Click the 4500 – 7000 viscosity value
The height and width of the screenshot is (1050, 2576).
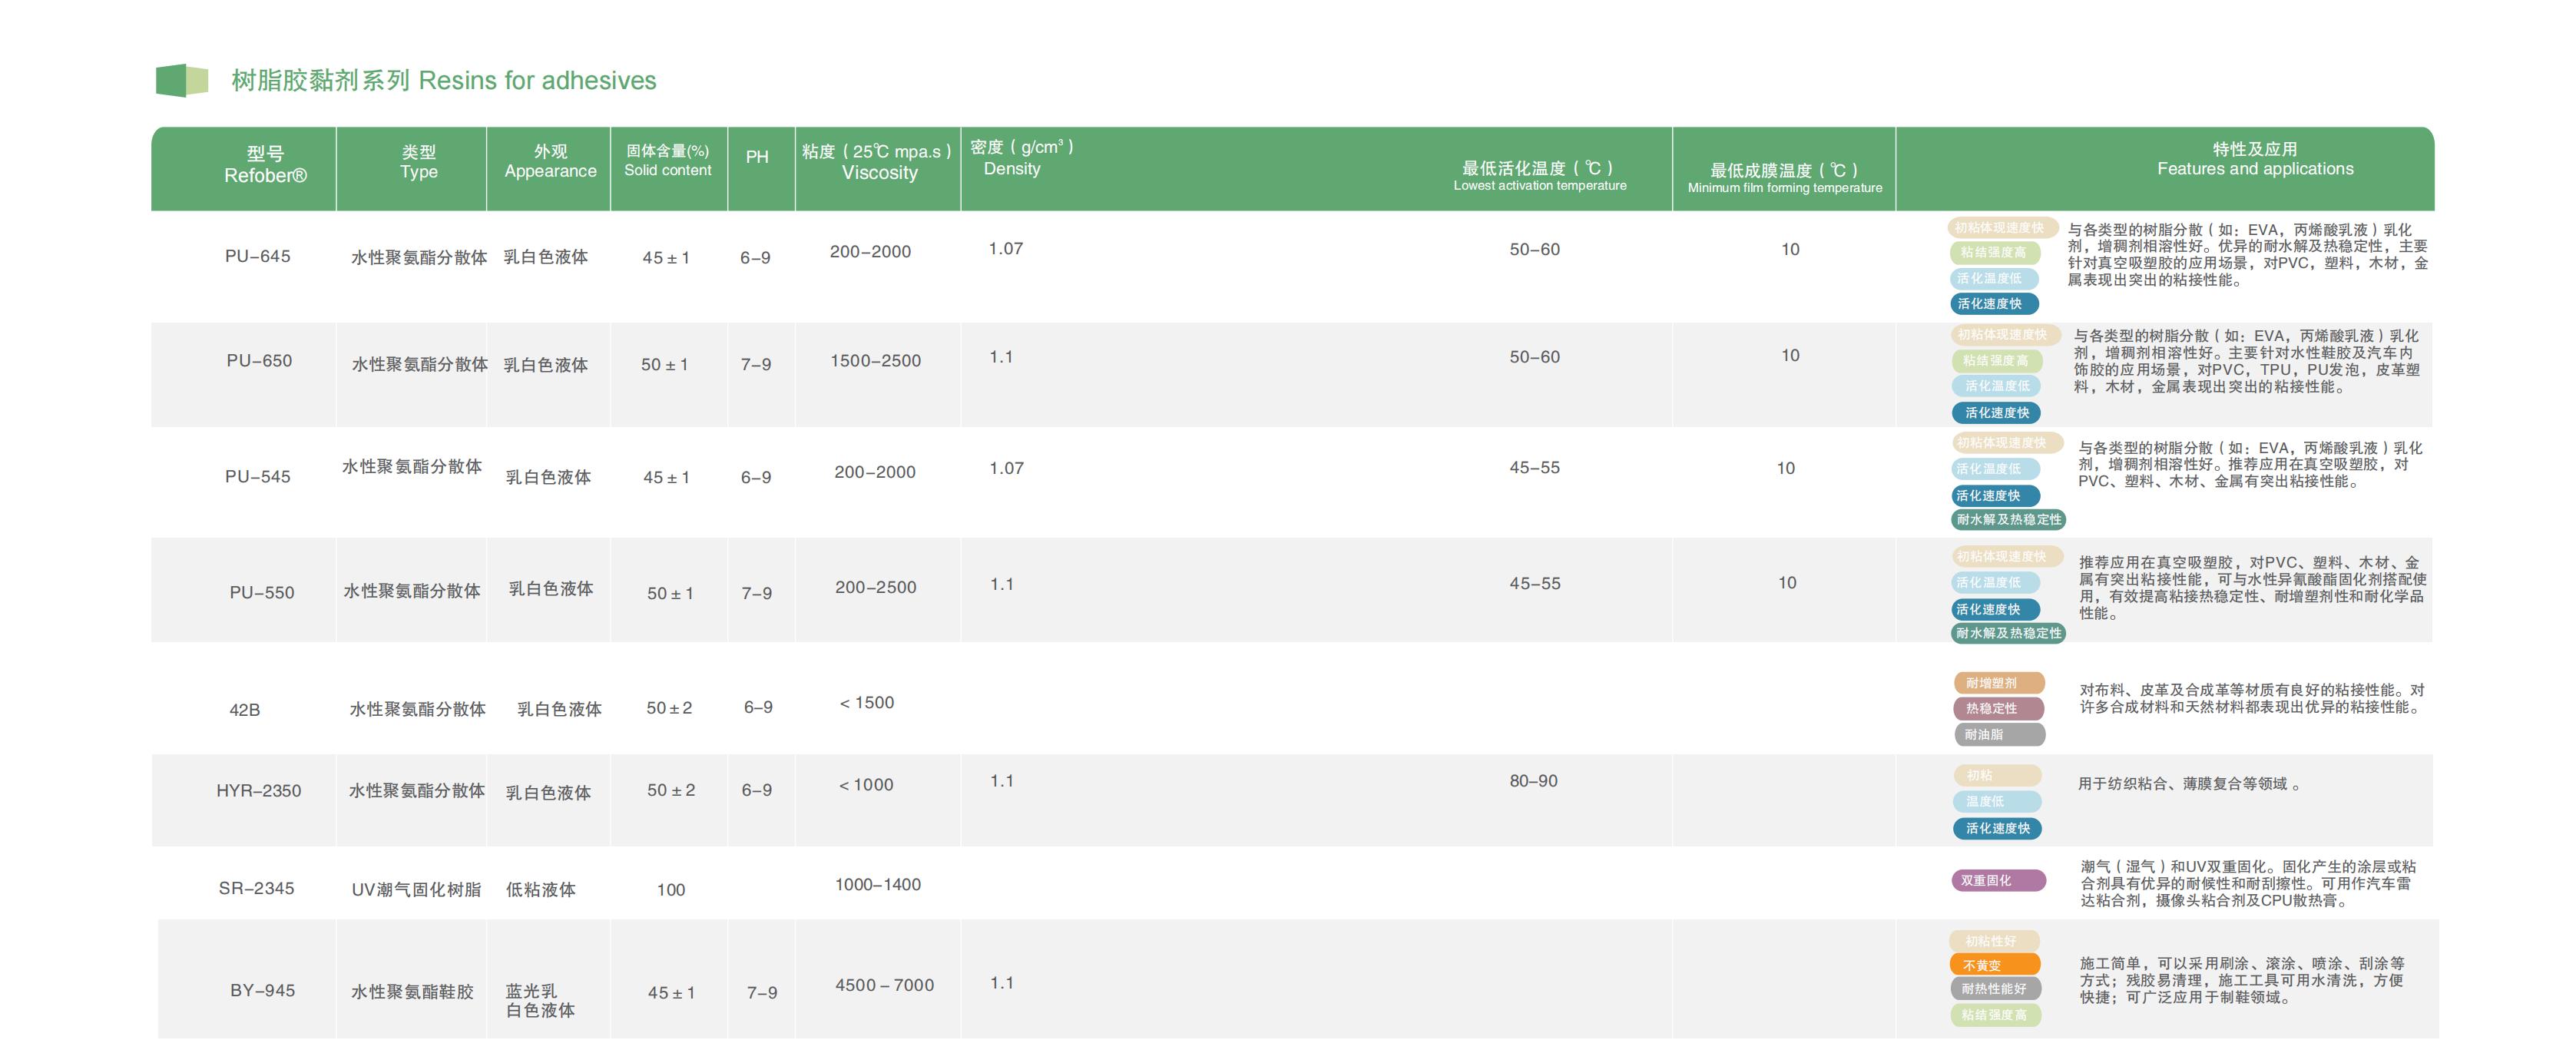884,985
